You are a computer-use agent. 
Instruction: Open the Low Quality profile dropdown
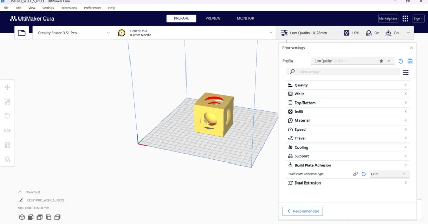coord(352,61)
